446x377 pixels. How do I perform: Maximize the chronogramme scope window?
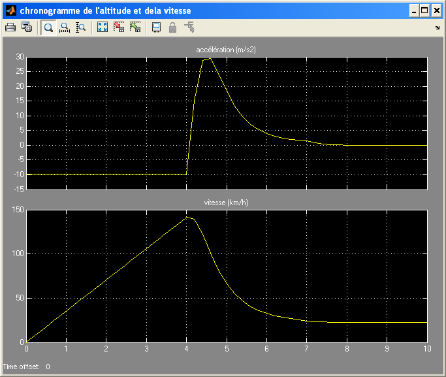pos(424,11)
